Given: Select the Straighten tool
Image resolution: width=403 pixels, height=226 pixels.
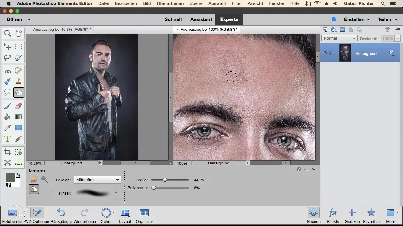Looking at the screenshot, I should coord(19,163).
